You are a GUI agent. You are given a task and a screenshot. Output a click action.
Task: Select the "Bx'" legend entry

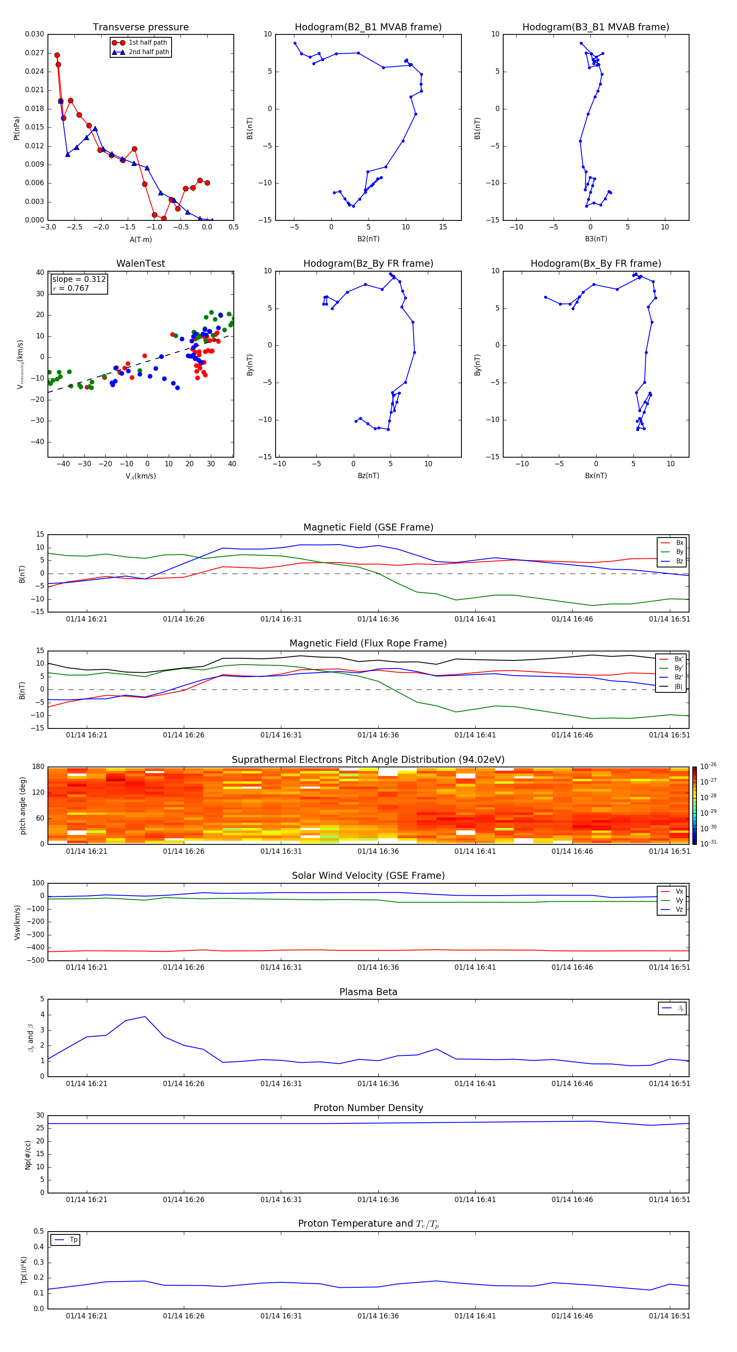tap(671, 659)
